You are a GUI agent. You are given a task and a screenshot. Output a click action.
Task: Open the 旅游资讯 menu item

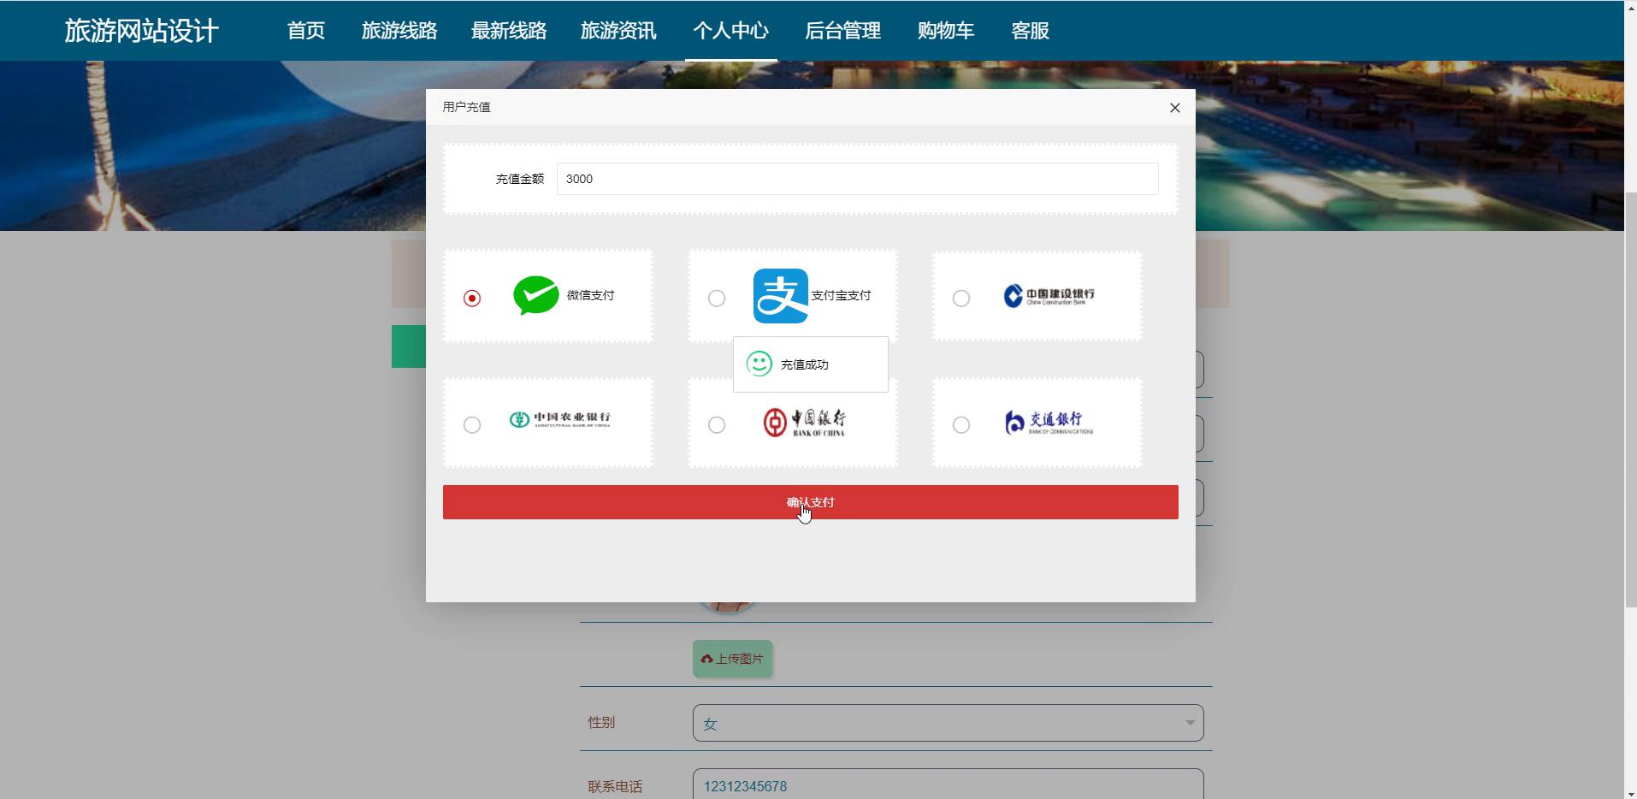[x=618, y=31]
